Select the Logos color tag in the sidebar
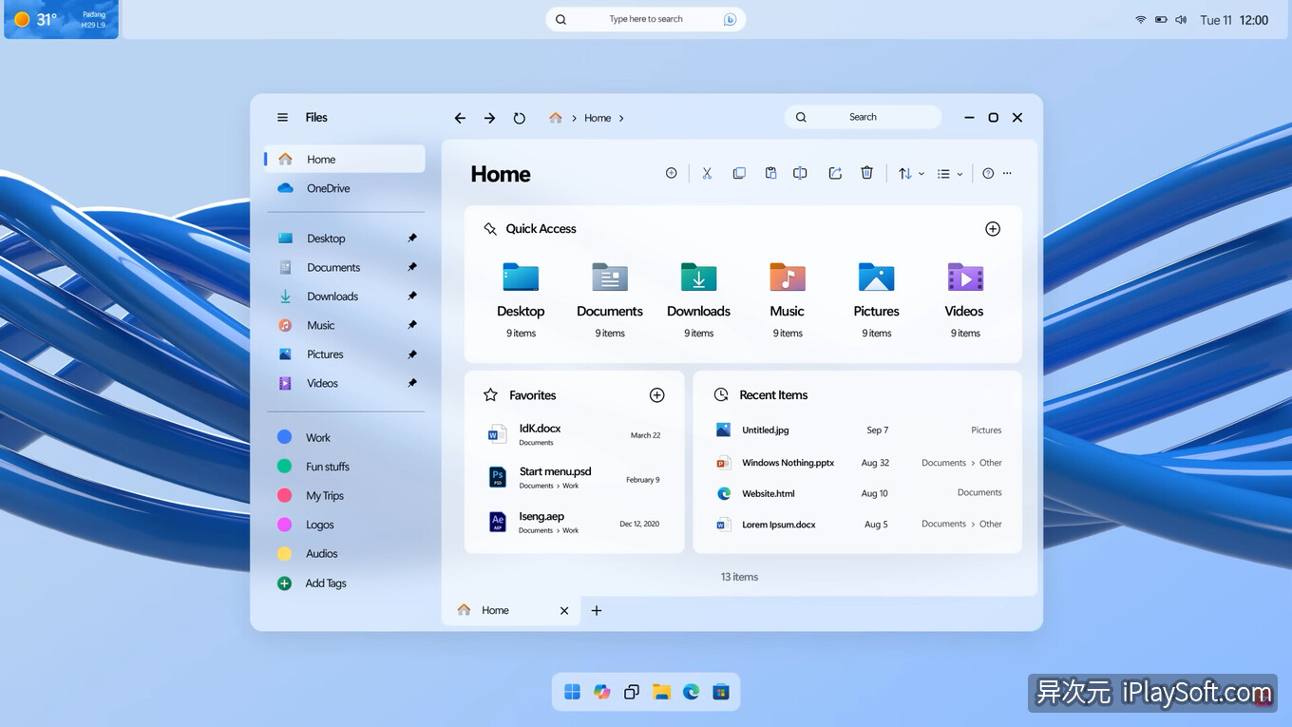 click(x=319, y=525)
